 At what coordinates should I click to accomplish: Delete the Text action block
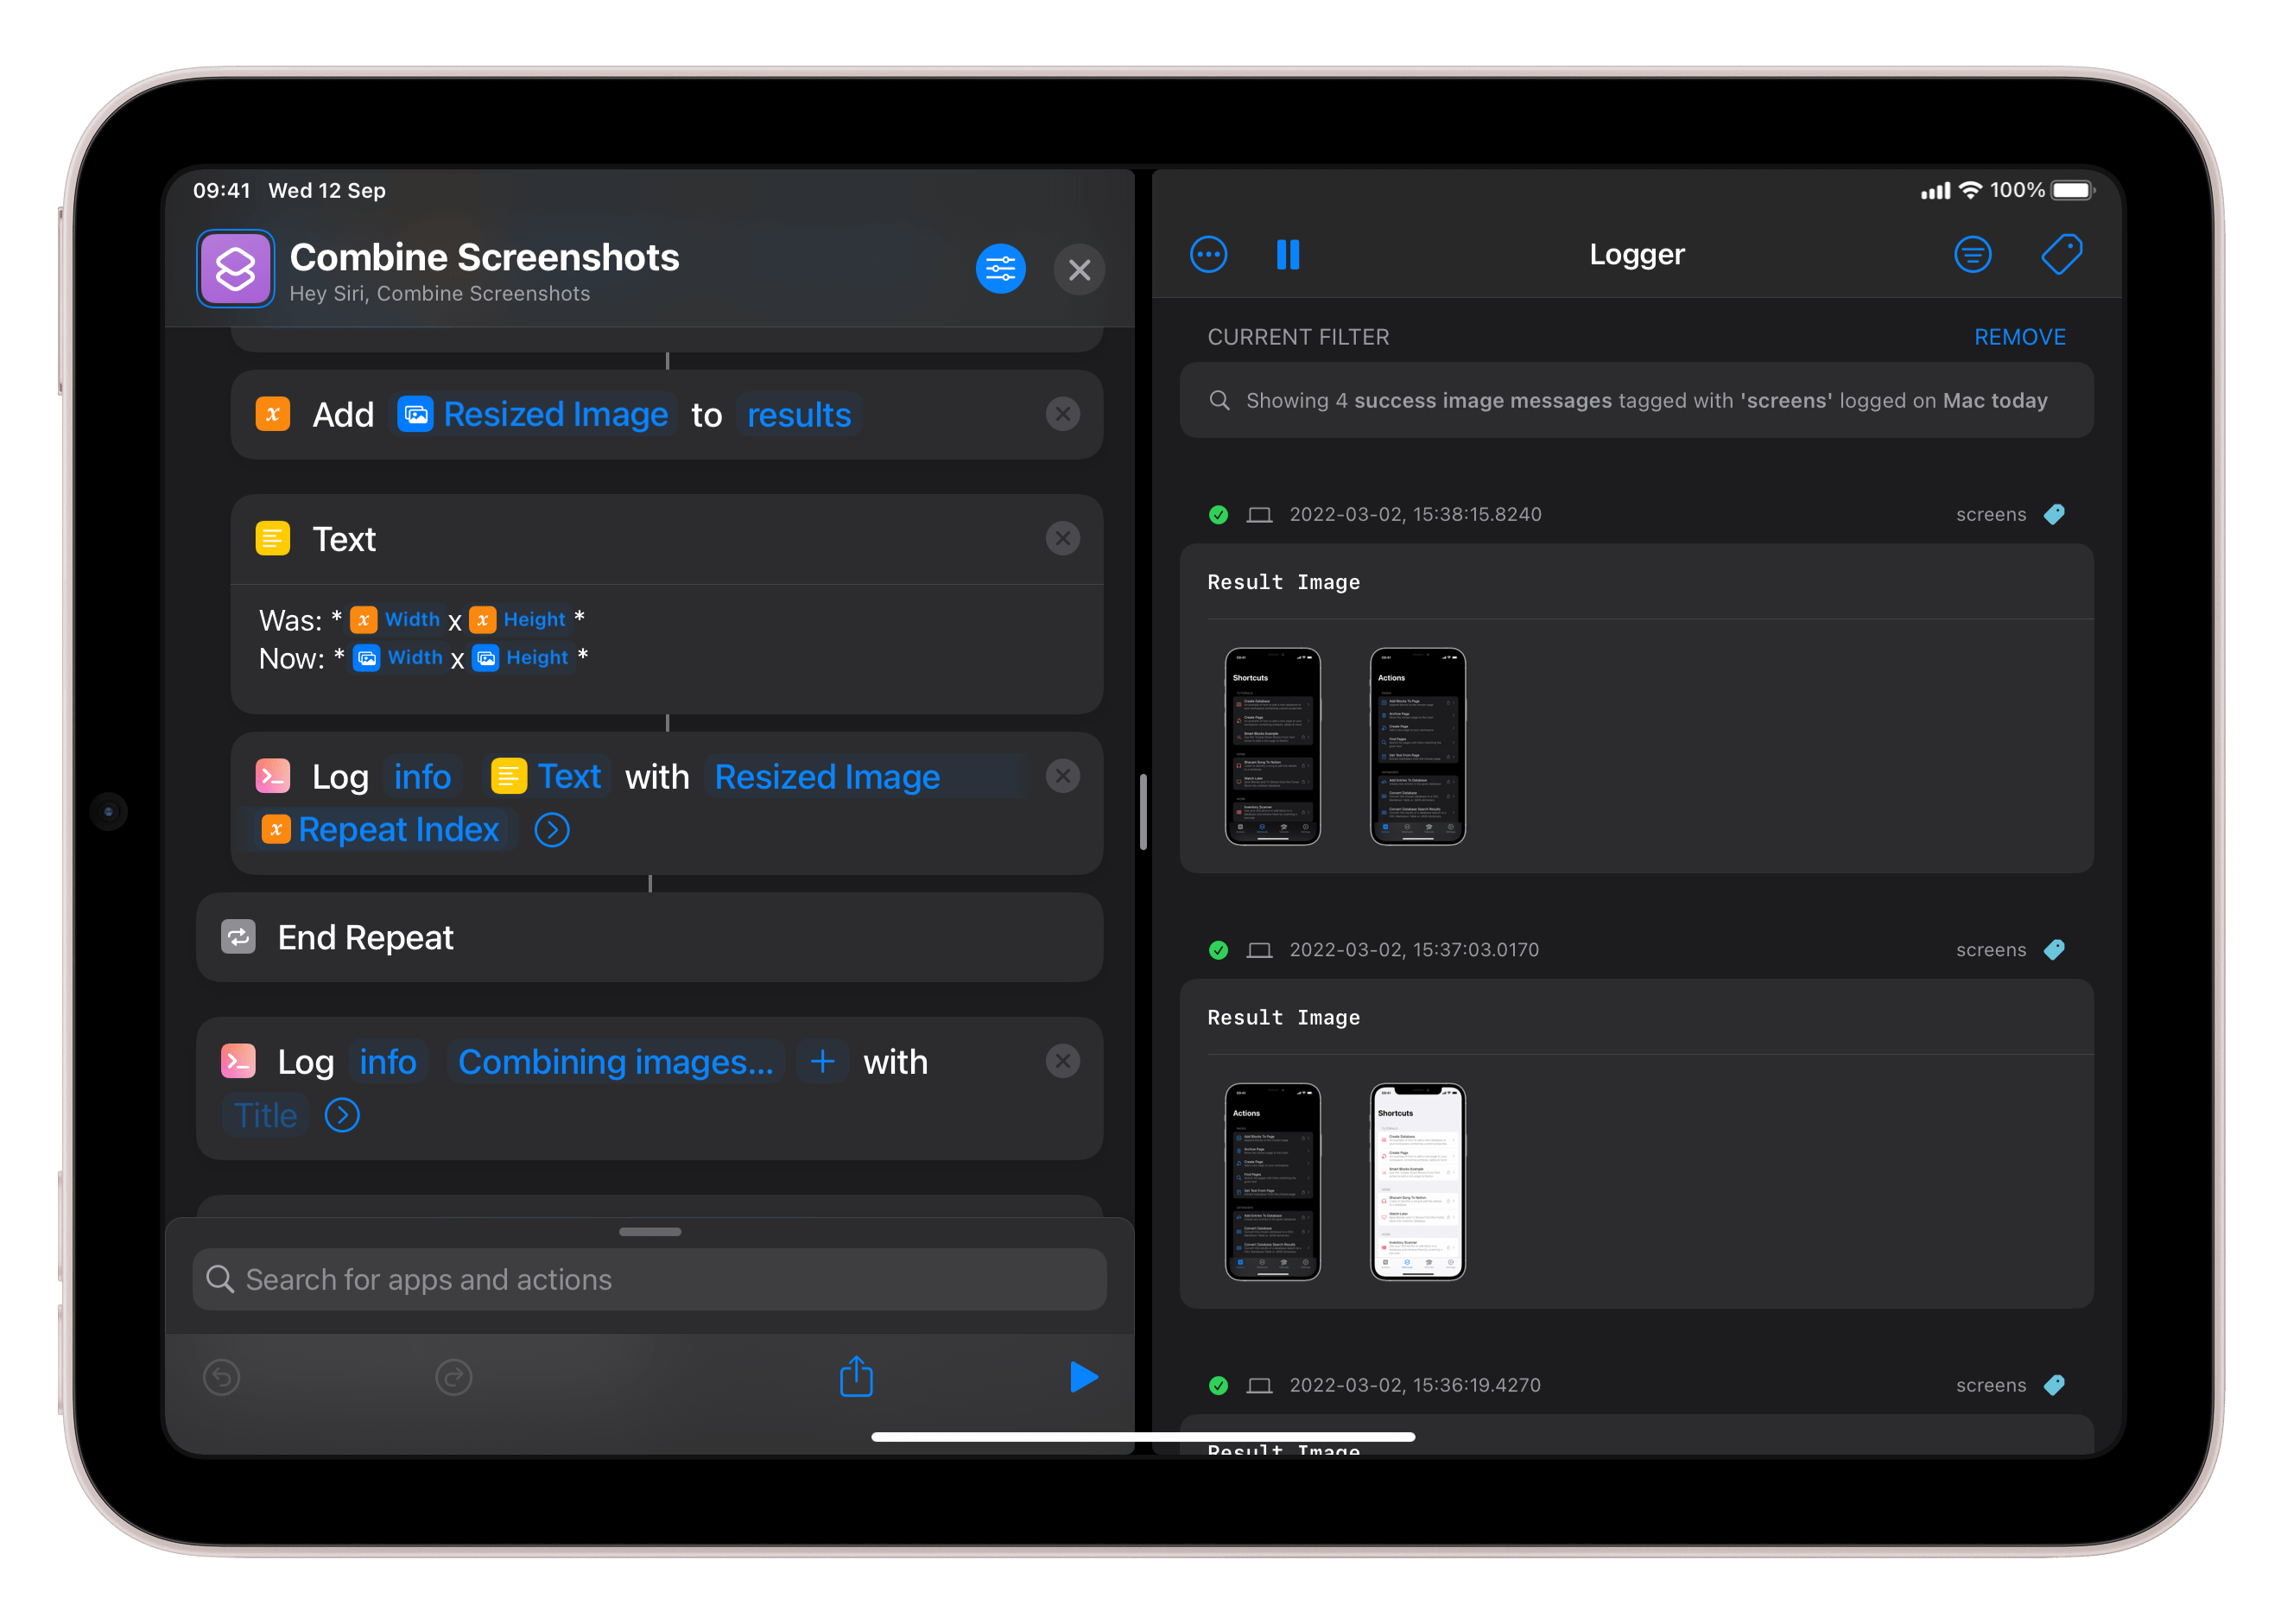(x=1061, y=539)
